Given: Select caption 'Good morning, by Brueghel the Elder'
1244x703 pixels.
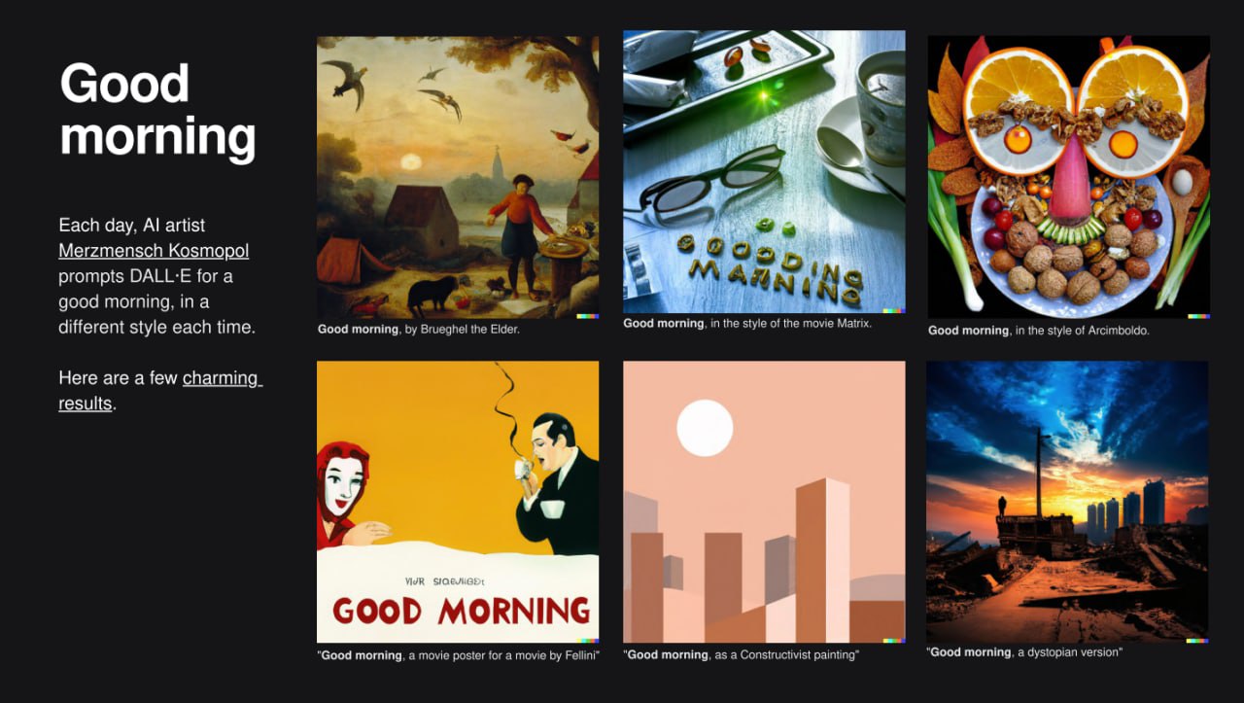Looking at the screenshot, I should coord(419,330).
